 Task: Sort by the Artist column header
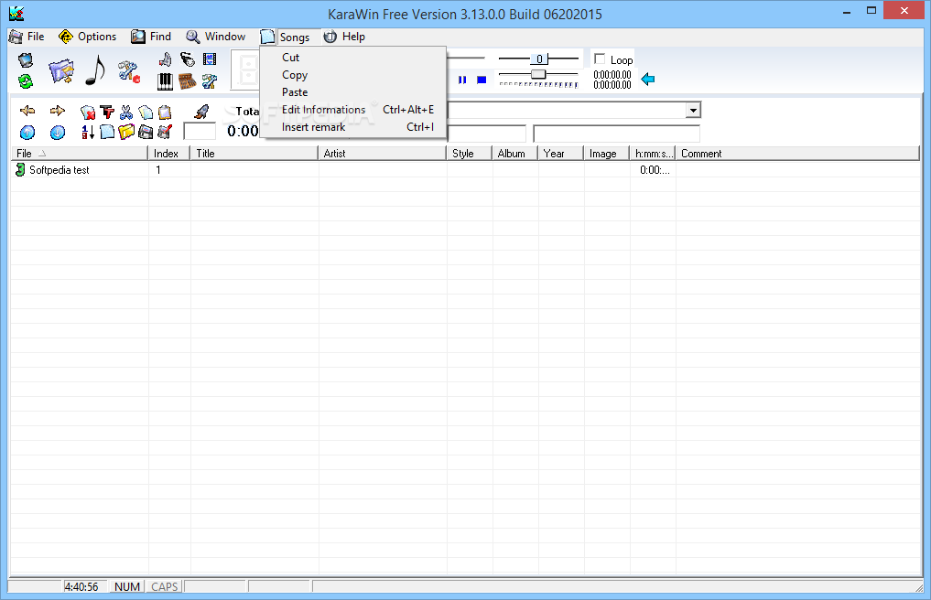tap(383, 154)
